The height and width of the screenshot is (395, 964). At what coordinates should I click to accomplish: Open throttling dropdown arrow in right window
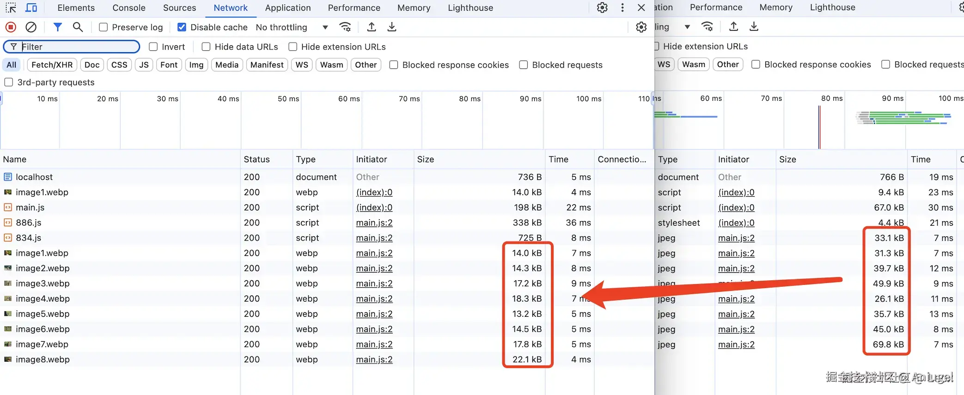pyautogui.click(x=687, y=27)
